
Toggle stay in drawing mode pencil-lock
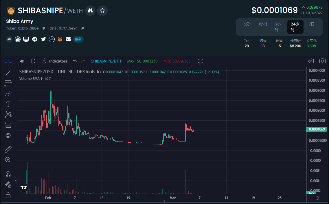pos(8,185)
